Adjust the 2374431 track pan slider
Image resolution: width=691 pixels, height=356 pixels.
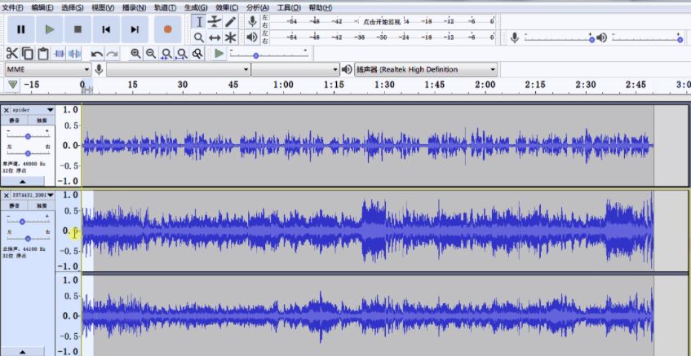(x=28, y=239)
